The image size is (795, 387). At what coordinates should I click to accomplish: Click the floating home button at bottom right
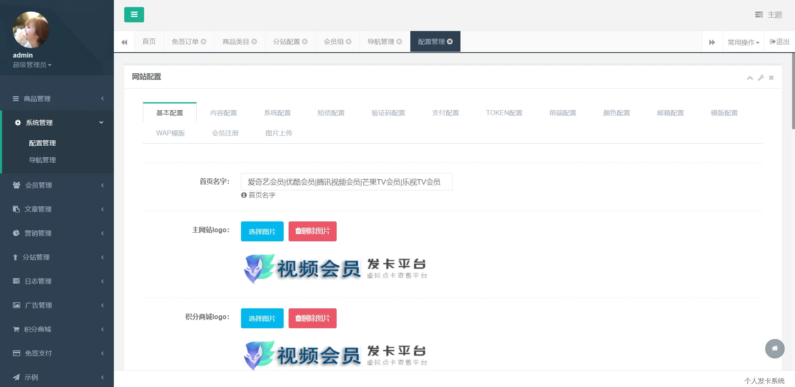(775, 349)
